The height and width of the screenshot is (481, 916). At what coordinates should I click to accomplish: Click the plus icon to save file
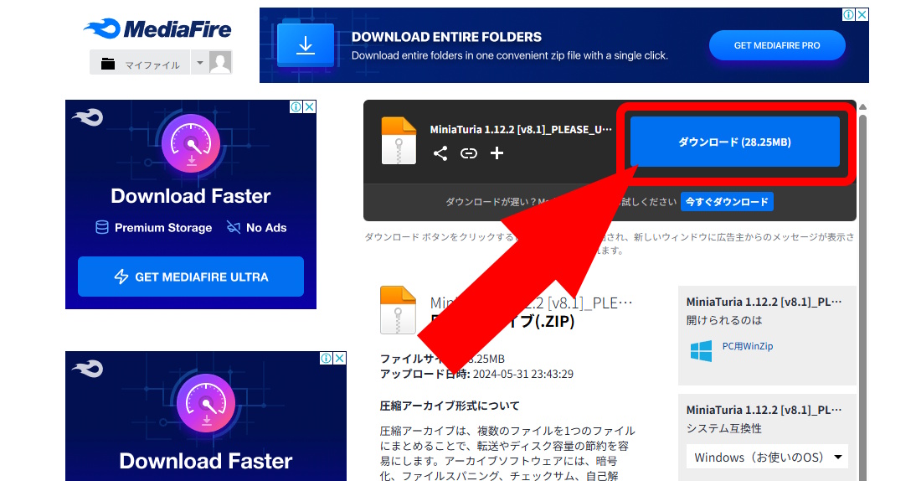click(x=497, y=153)
